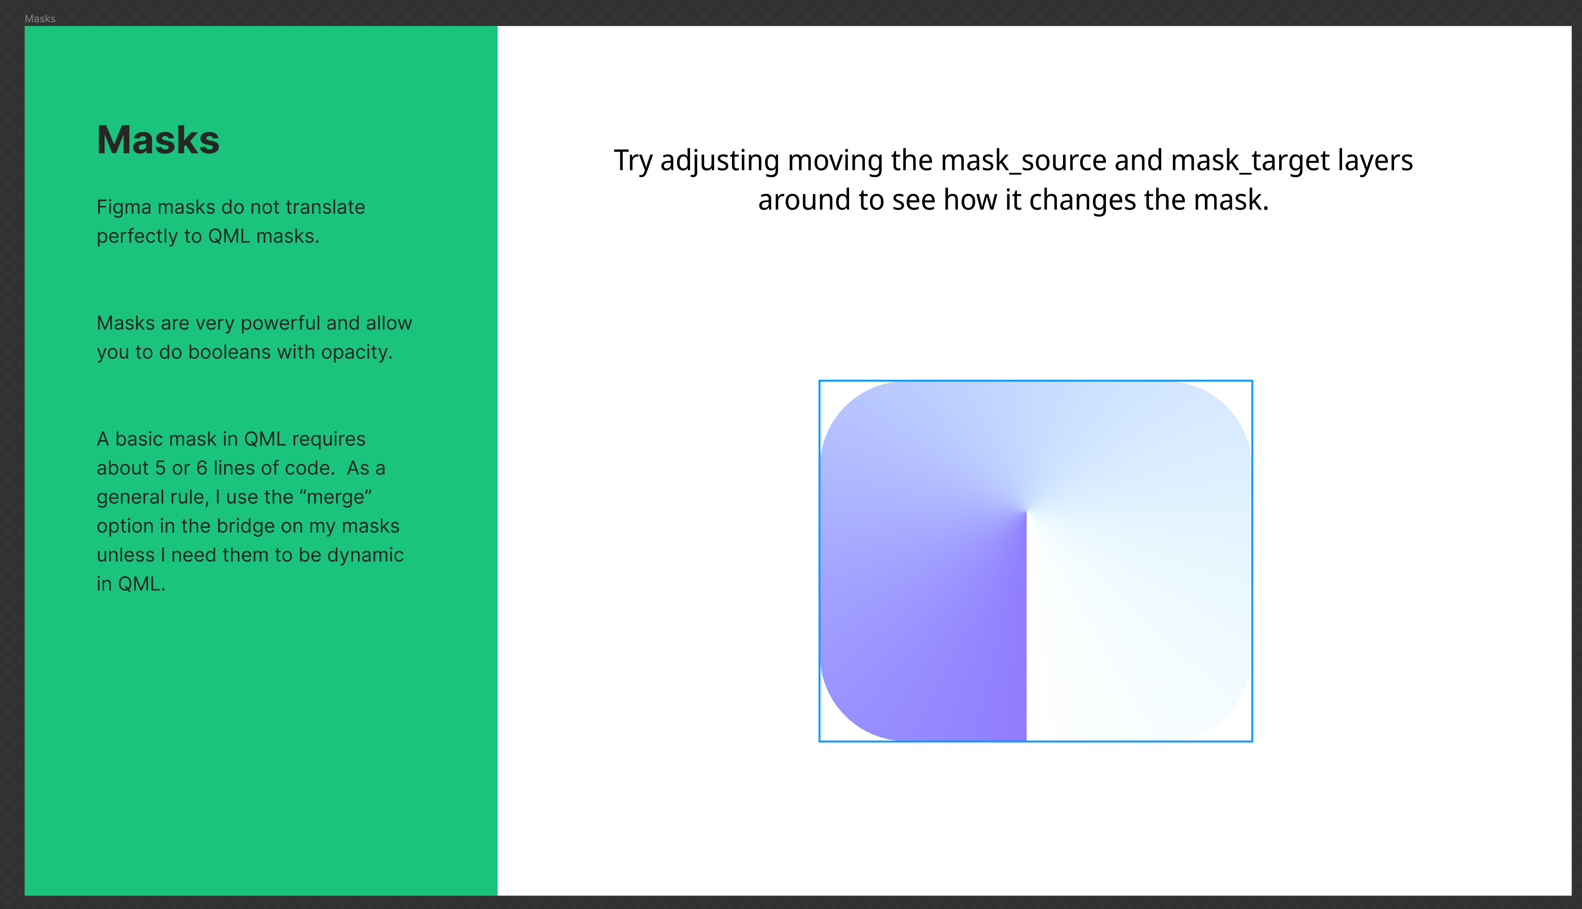
Task: Click the top-right corner of blue selection box
Action: [x=1252, y=381]
